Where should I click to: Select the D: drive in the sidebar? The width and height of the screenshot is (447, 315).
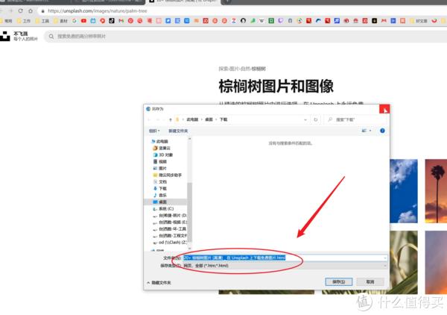170,215
